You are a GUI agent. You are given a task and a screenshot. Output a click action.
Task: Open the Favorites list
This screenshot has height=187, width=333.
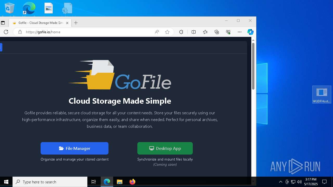point(205,32)
